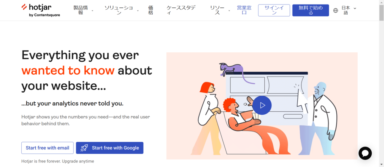Click Start free with Google button
Screen dimensions: 384x167
pos(110,148)
